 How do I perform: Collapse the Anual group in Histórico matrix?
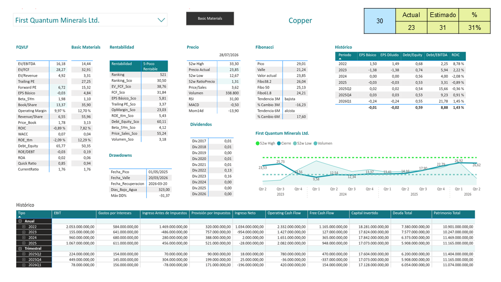(x=20, y=221)
